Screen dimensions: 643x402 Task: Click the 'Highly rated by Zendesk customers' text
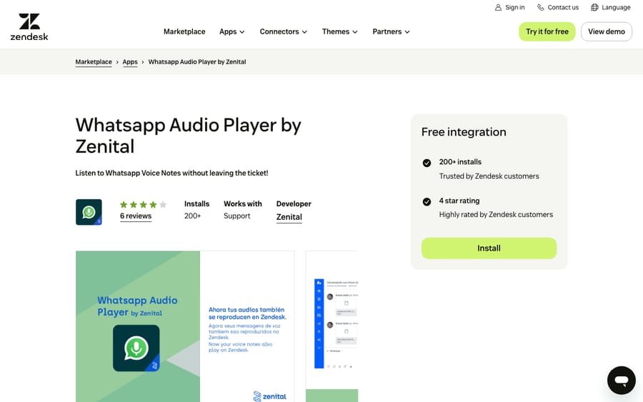496,215
